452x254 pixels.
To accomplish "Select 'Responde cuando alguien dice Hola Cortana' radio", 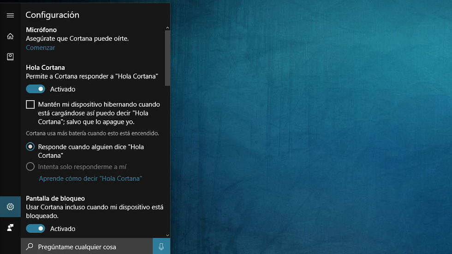I will (x=30, y=147).
